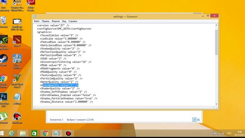Open the Правка menu

pos(46,21)
